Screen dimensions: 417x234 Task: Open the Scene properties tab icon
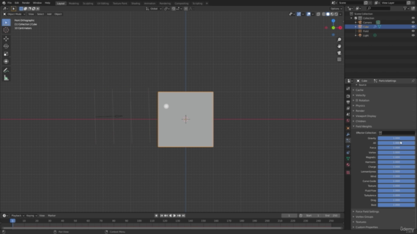(x=348, y=114)
